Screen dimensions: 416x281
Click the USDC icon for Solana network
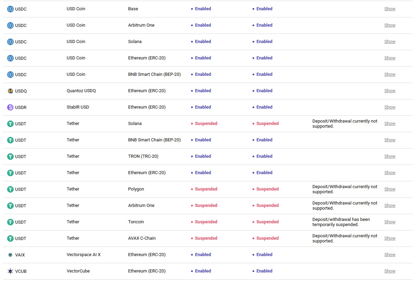coord(10,42)
